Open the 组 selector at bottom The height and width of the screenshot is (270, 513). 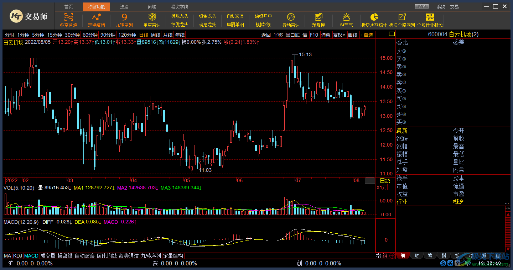pos(385,256)
